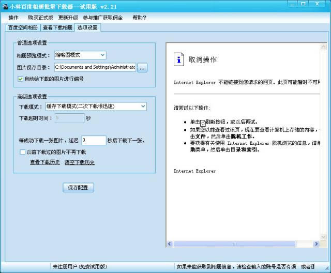This screenshot has width=331, height=273.
Task: Click 未注册用户(免费试用版) status text
Action: [80, 267]
